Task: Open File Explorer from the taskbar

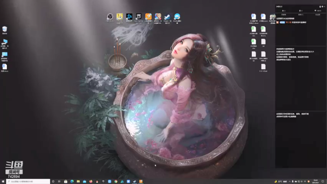Action: click(78, 182)
